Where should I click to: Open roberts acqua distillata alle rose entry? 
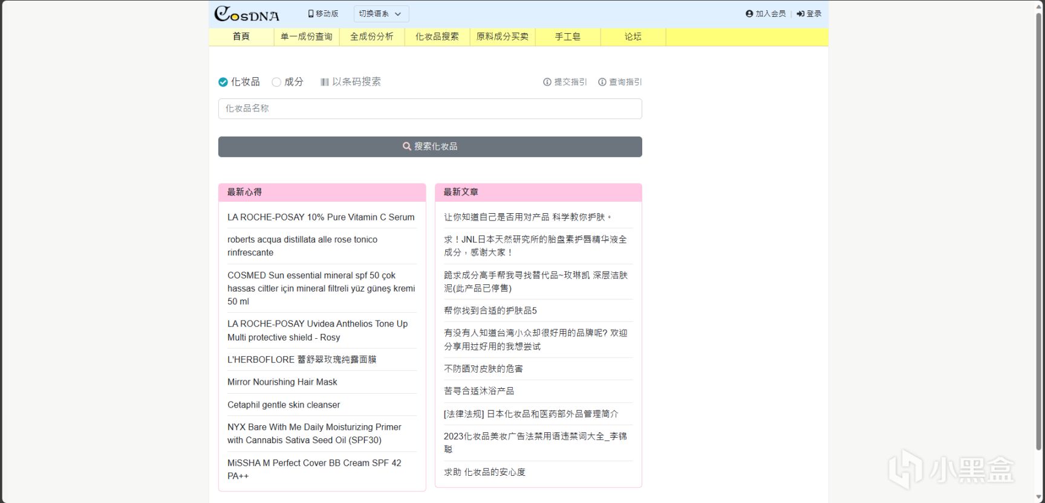302,246
